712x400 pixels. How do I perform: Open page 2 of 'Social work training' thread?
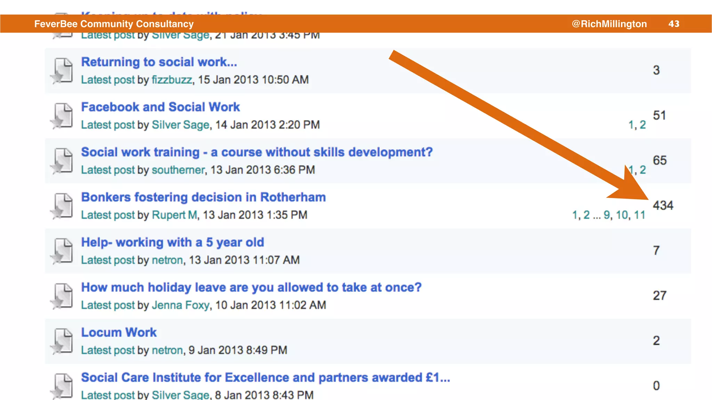[x=643, y=170]
